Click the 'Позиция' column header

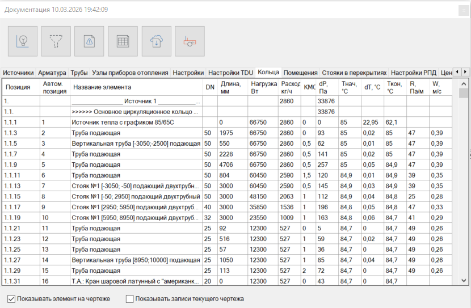[18, 87]
